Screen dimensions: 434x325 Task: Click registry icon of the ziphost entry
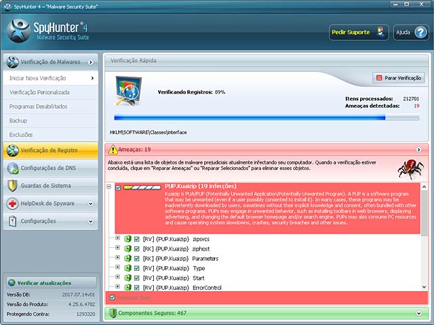[x=127, y=248]
